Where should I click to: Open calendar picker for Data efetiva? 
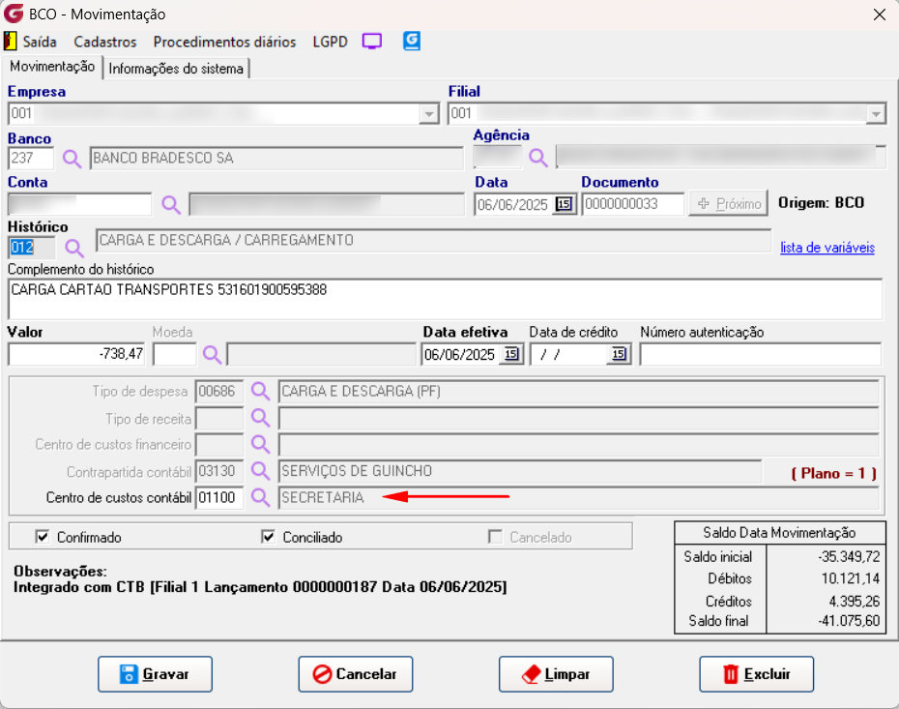click(511, 354)
